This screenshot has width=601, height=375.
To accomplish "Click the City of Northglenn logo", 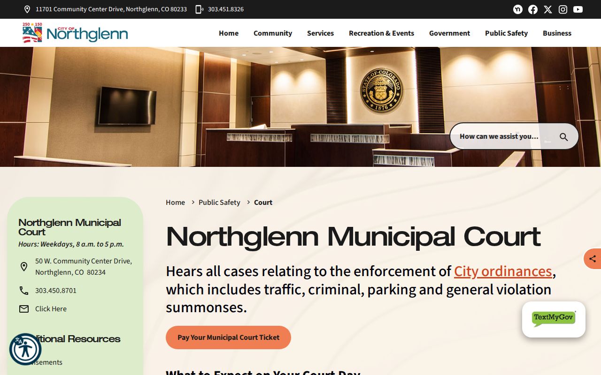I will point(75,33).
